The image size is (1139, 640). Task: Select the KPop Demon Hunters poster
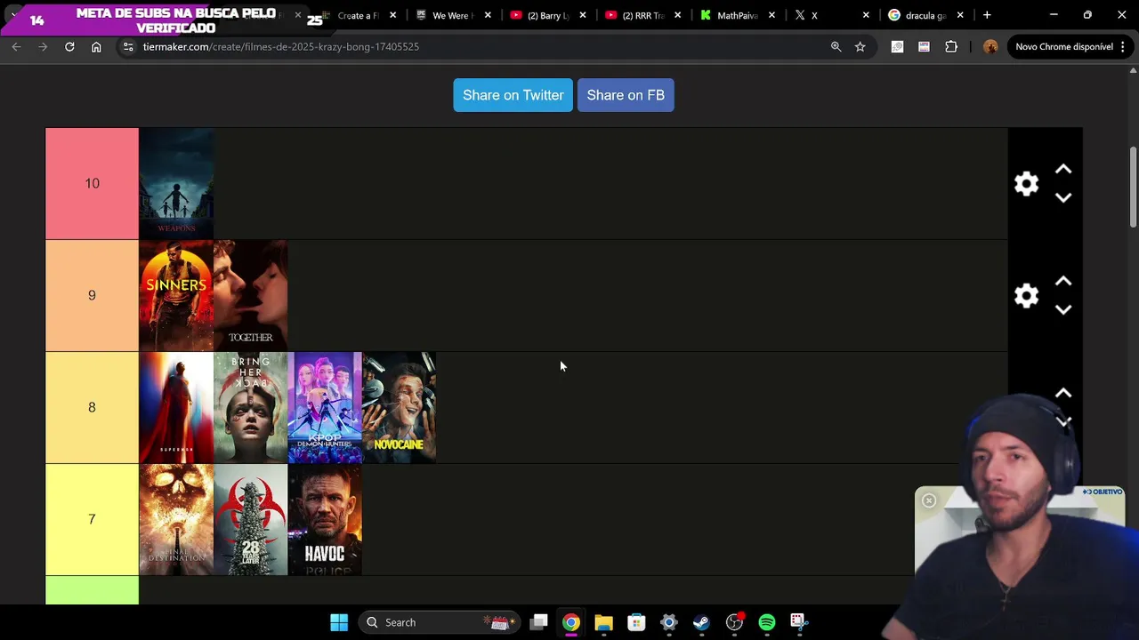[x=325, y=407]
